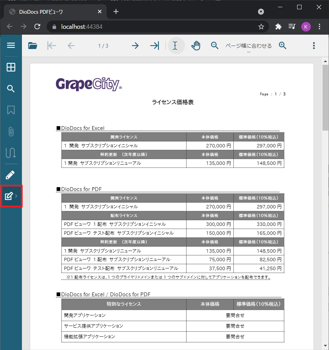The width and height of the screenshot is (329, 350).
Task: Open the thumbnails panel icon
Action: click(11, 67)
